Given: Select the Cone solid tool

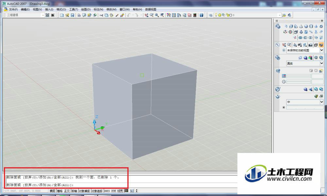Looking at the screenshot, I should pyautogui.click(x=301, y=26).
